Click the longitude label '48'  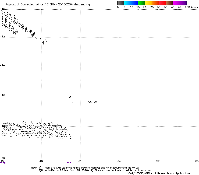coord(41,161)
